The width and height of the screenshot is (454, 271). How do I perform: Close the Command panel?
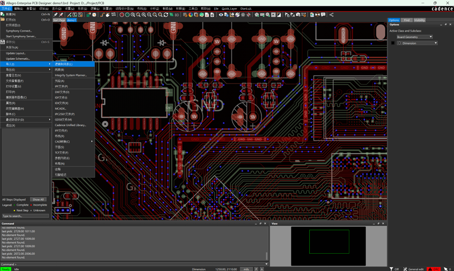[265, 223]
